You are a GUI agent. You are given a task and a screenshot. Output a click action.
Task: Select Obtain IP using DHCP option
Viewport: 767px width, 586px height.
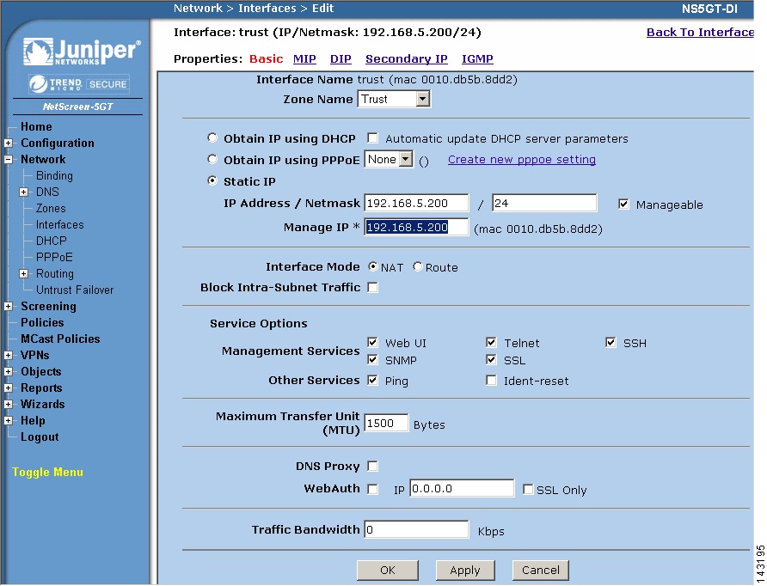click(x=212, y=137)
